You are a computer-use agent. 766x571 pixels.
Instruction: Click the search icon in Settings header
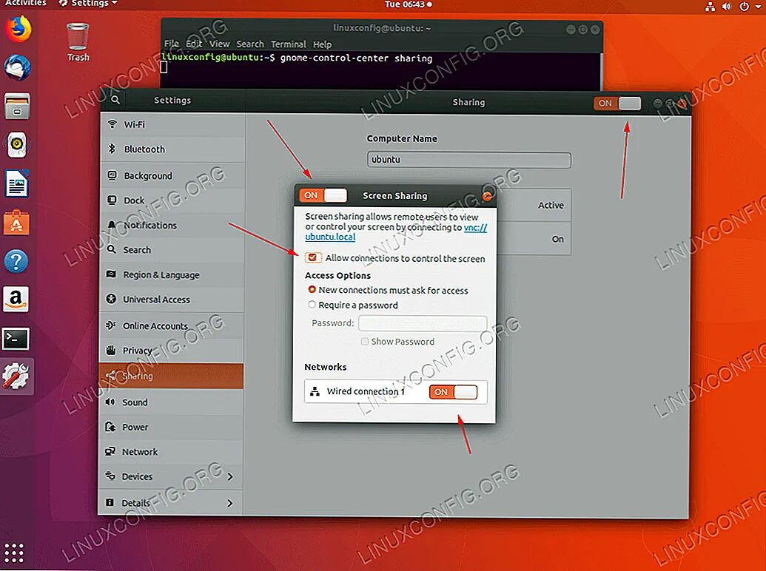click(x=115, y=100)
